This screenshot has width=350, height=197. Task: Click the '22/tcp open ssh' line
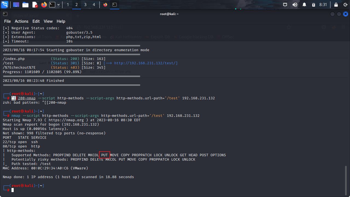tap(20, 142)
